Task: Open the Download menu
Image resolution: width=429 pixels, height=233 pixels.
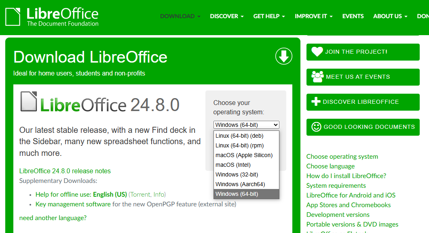Action: pyautogui.click(x=180, y=16)
